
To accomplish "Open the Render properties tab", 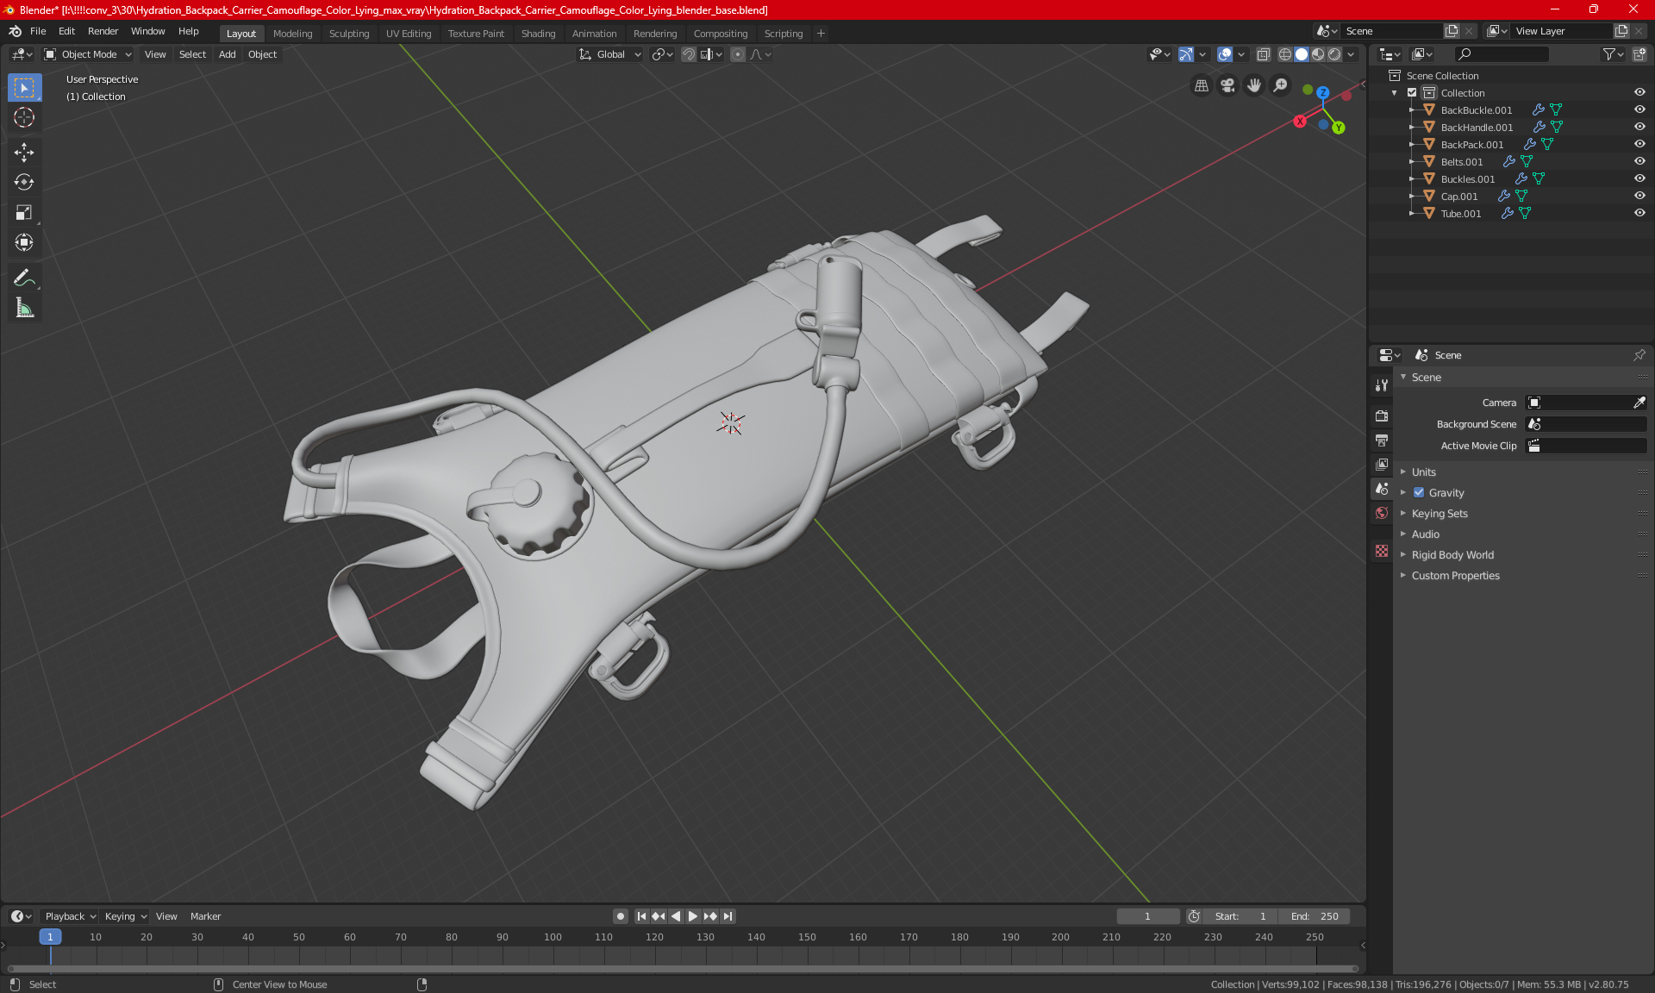I will (x=1382, y=415).
